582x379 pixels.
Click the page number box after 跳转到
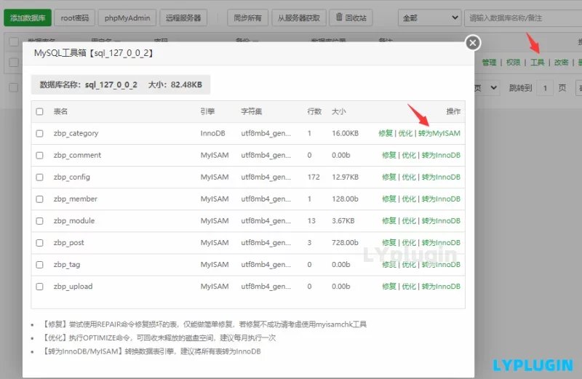point(545,88)
